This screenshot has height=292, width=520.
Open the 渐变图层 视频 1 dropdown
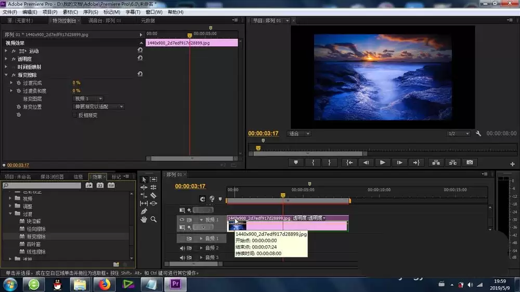(88, 98)
